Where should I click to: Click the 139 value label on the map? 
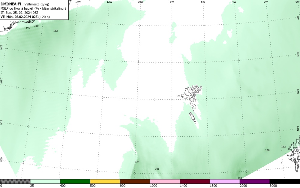click(36, 26)
